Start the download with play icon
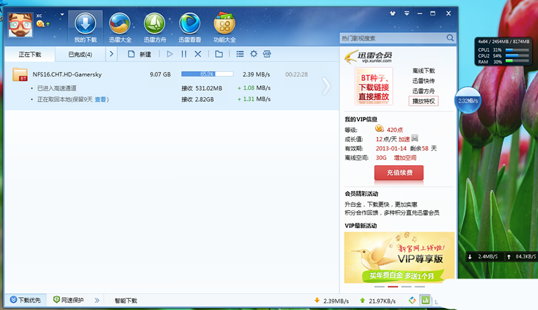The width and height of the screenshot is (538, 310). click(x=169, y=54)
